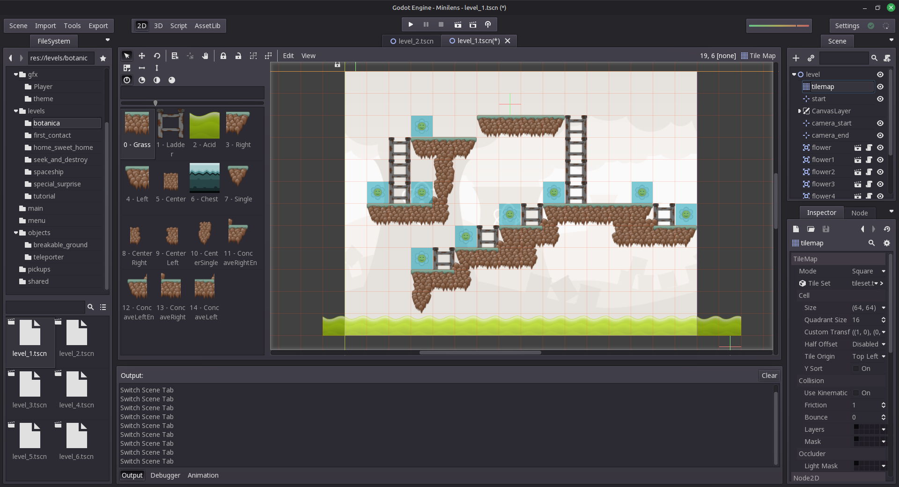Click the flip horizontal tile icon
Viewport: 899px width, 487px height.
[x=142, y=68]
